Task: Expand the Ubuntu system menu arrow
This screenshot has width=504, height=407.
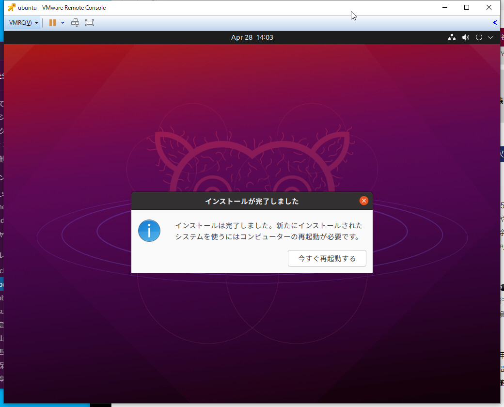Action: click(490, 37)
